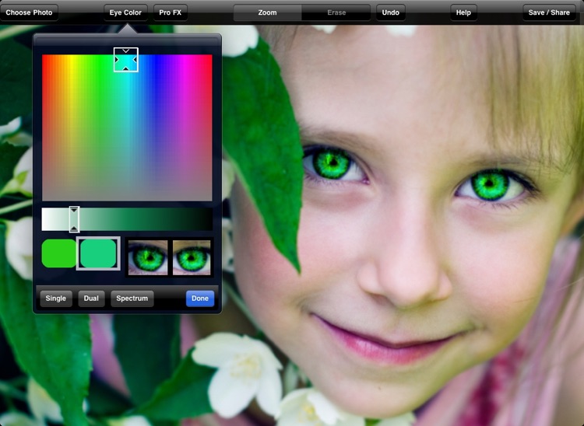
Task: Choose Spectrum color mode
Action: click(132, 299)
